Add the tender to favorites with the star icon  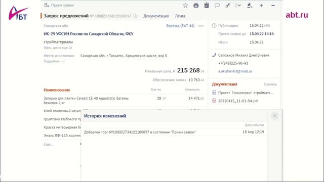(185, 6)
